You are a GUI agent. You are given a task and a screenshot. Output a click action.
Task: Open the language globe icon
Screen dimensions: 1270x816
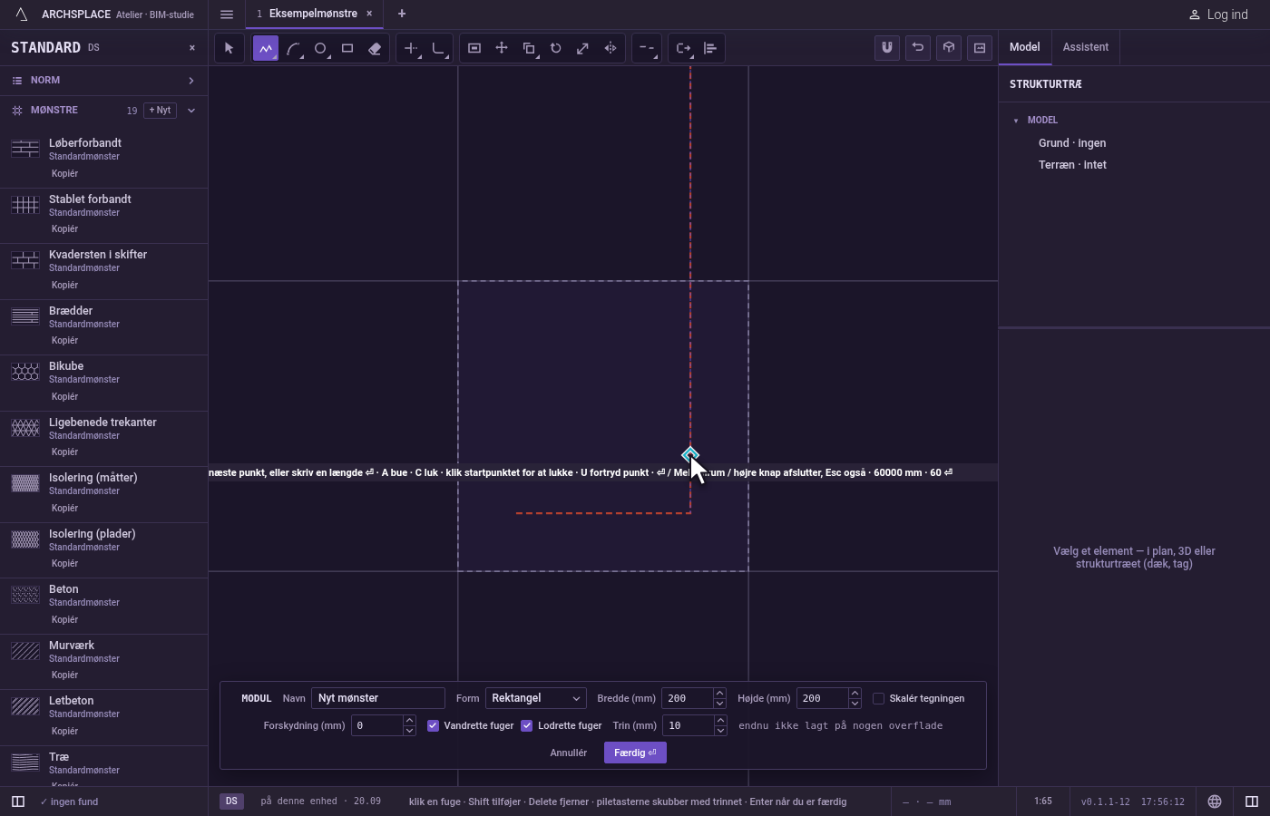click(1215, 801)
